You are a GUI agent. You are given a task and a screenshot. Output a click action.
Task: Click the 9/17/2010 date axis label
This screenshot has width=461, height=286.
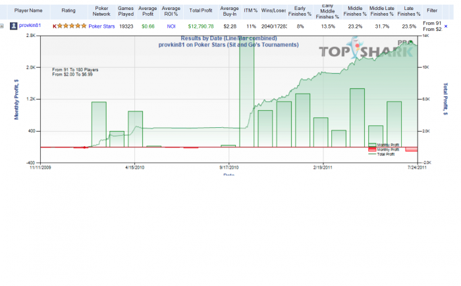click(229, 167)
